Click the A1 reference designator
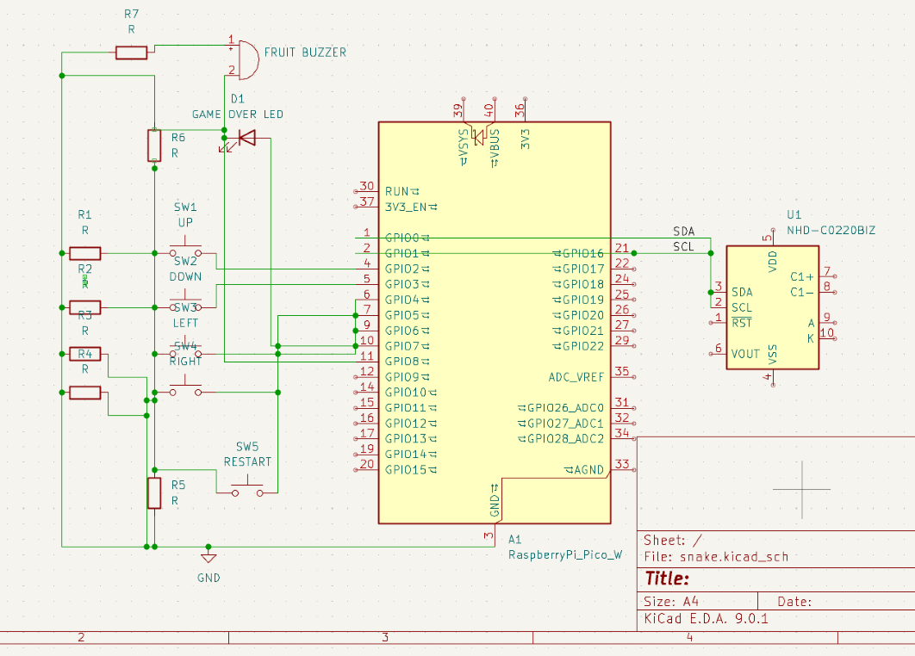 514,540
